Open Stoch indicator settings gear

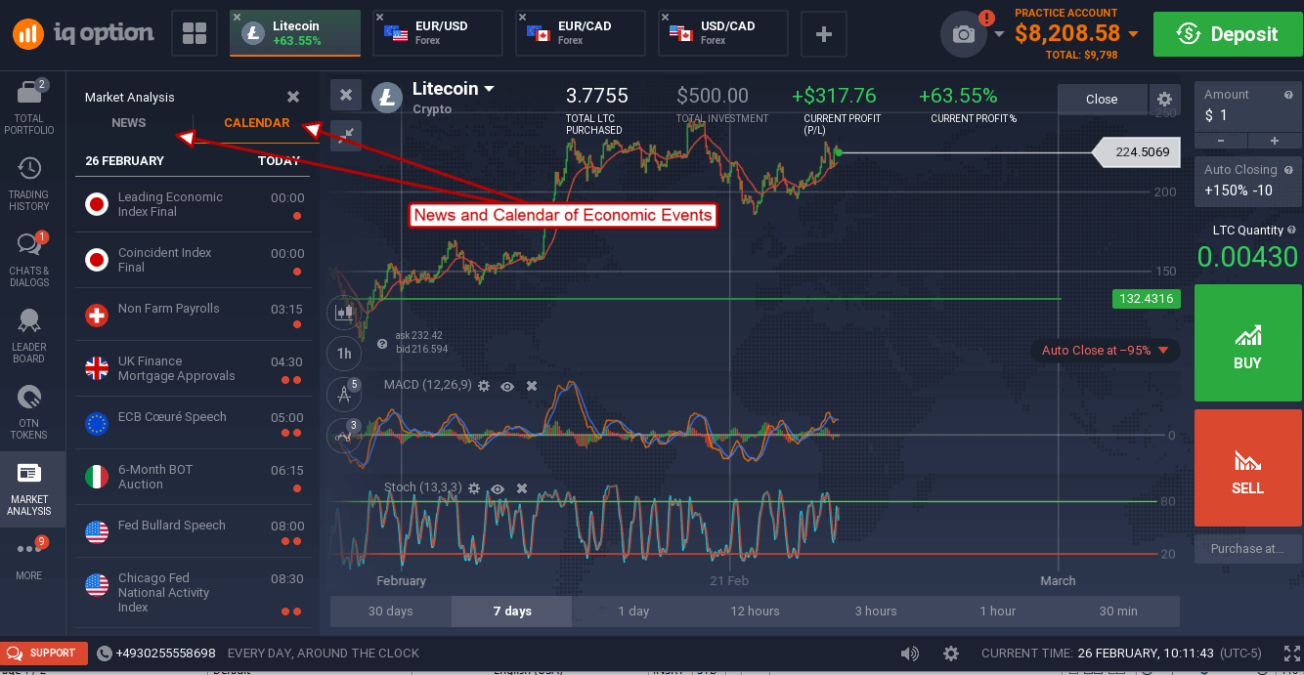(474, 487)
